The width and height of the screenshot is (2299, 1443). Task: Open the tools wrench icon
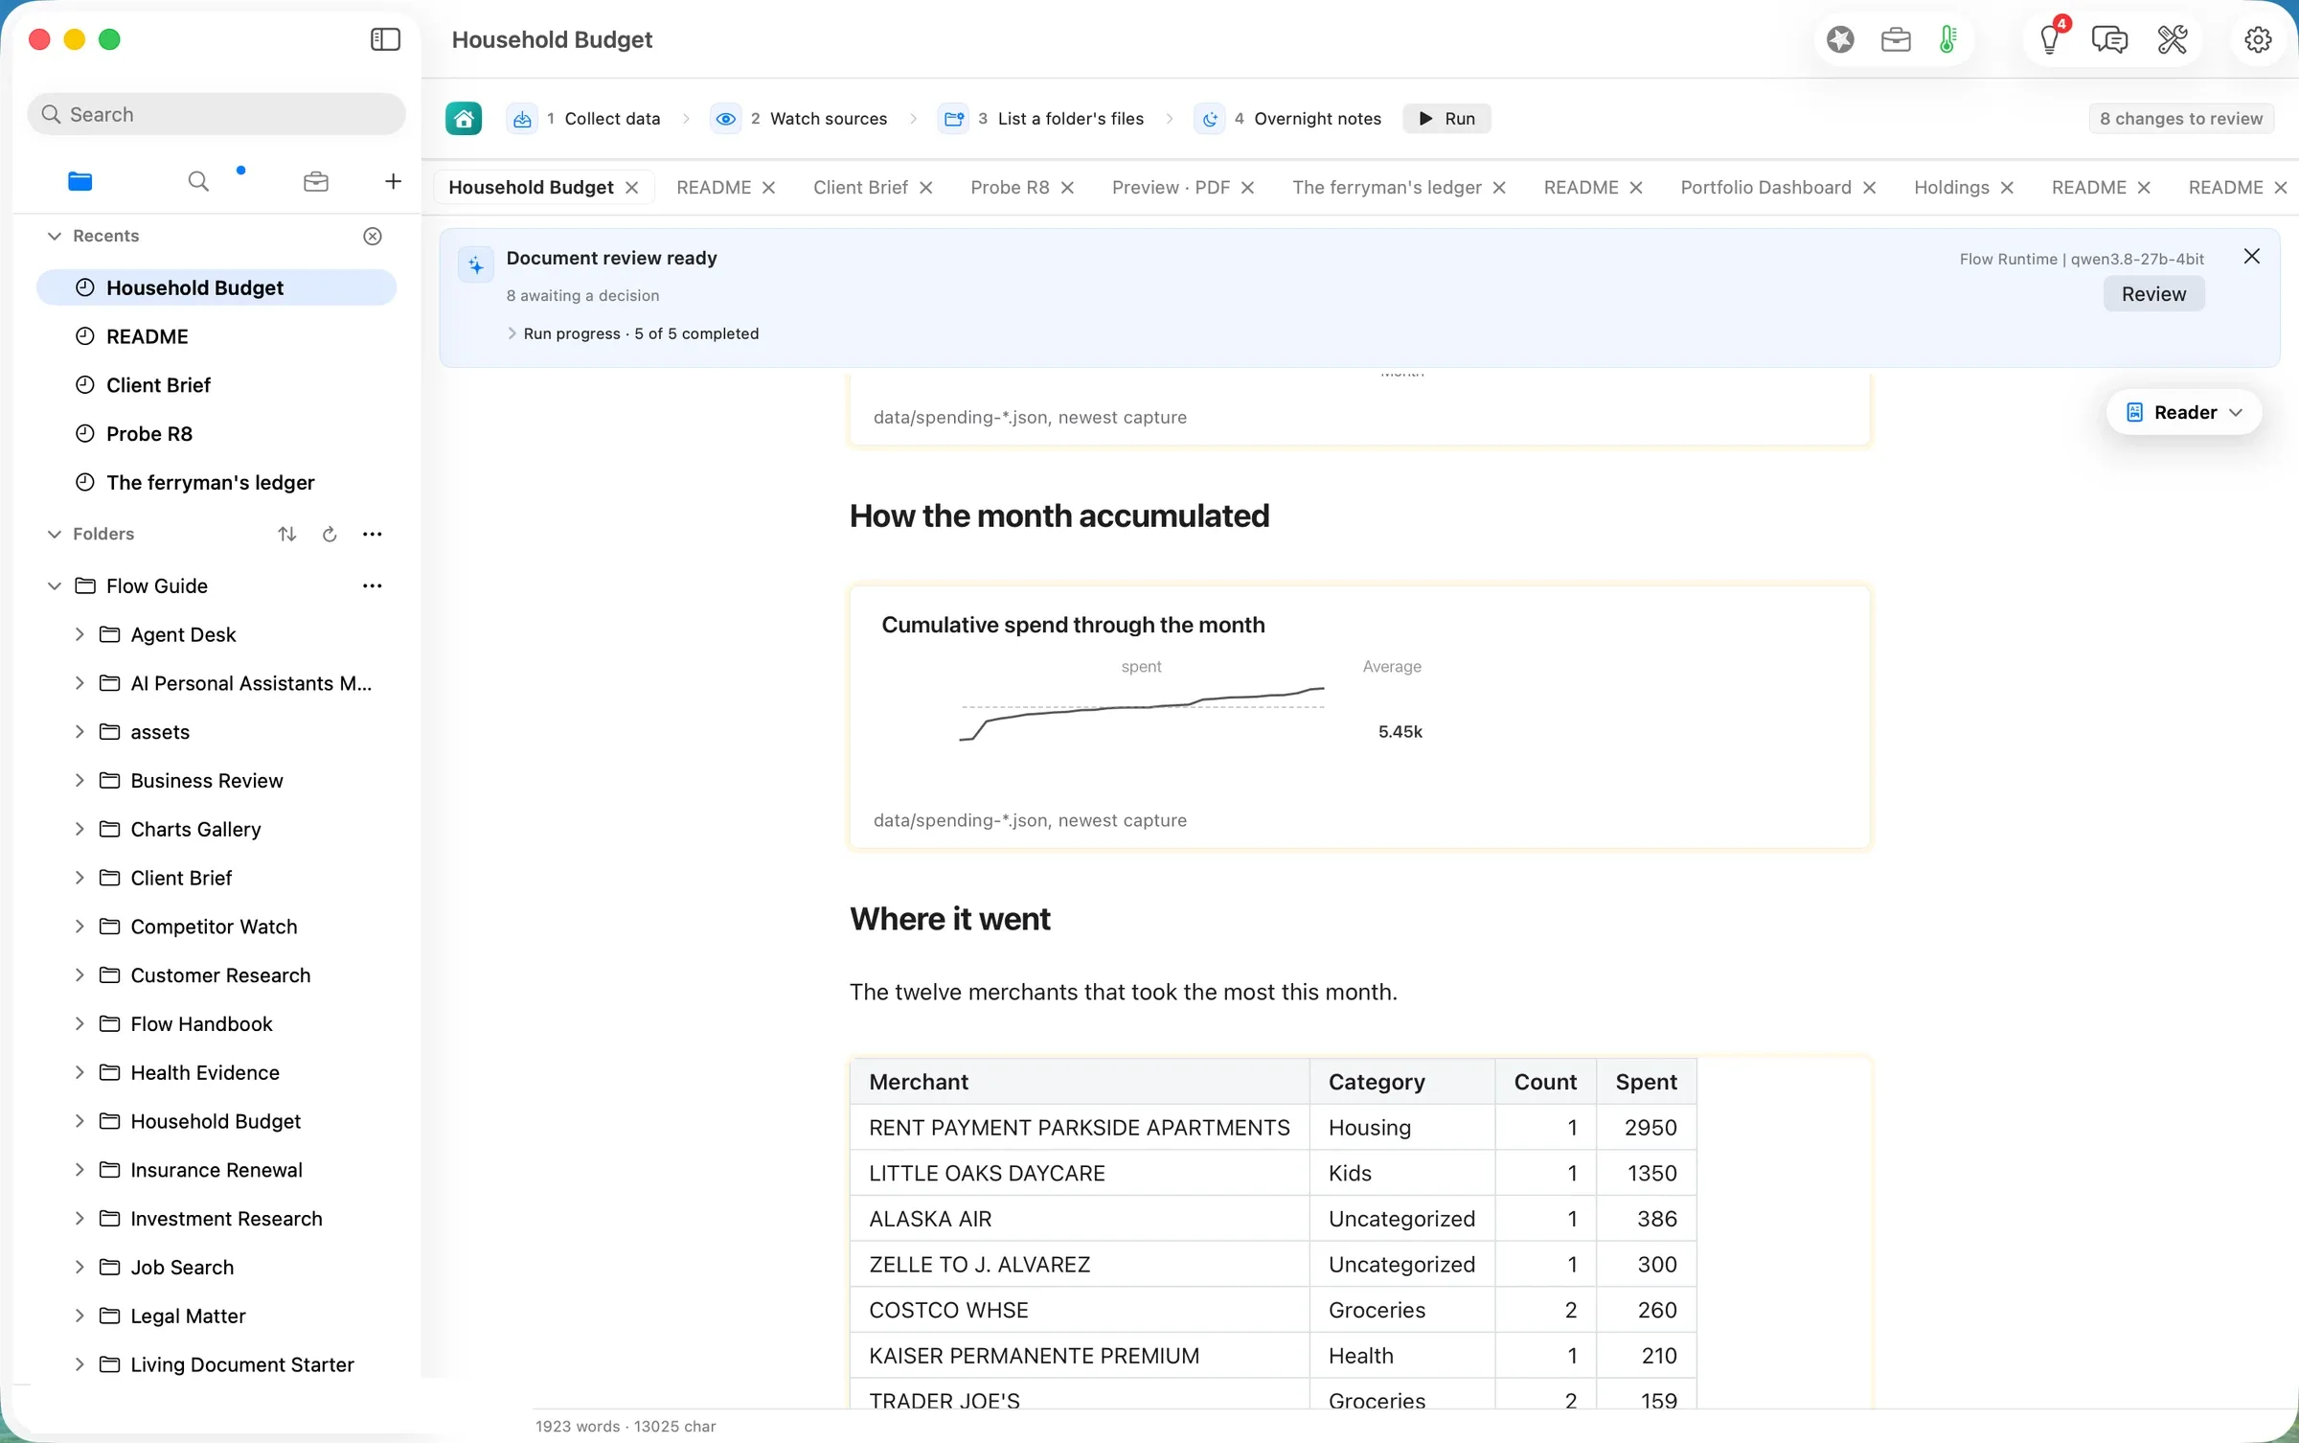coord(2172,39)
